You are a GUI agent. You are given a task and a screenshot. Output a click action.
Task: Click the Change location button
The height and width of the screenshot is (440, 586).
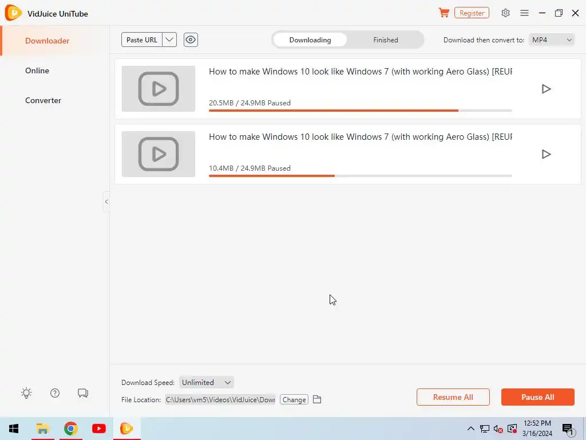coord(294,399)
